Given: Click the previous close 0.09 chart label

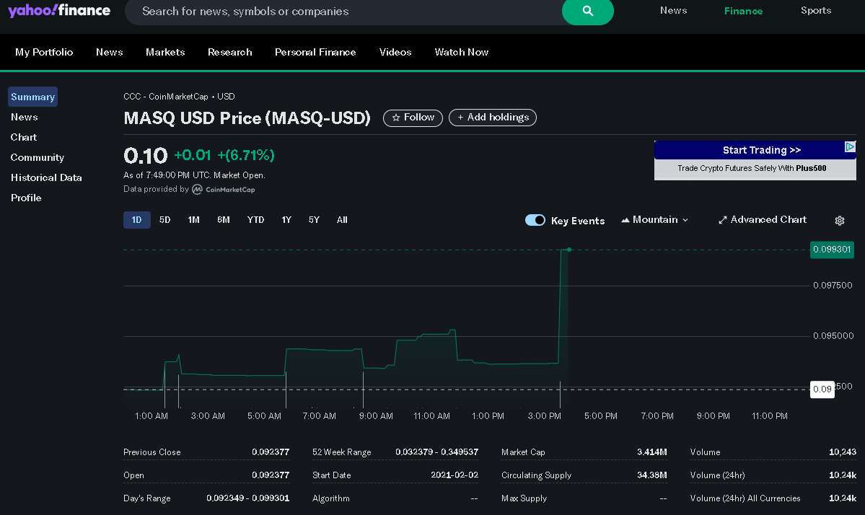Looking at the screenshot, I should (x=822, y=389).
